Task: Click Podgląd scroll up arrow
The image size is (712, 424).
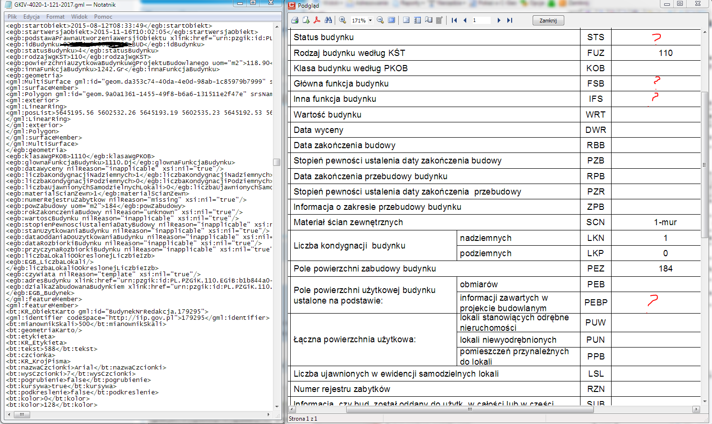Action: tap(704, 33)
